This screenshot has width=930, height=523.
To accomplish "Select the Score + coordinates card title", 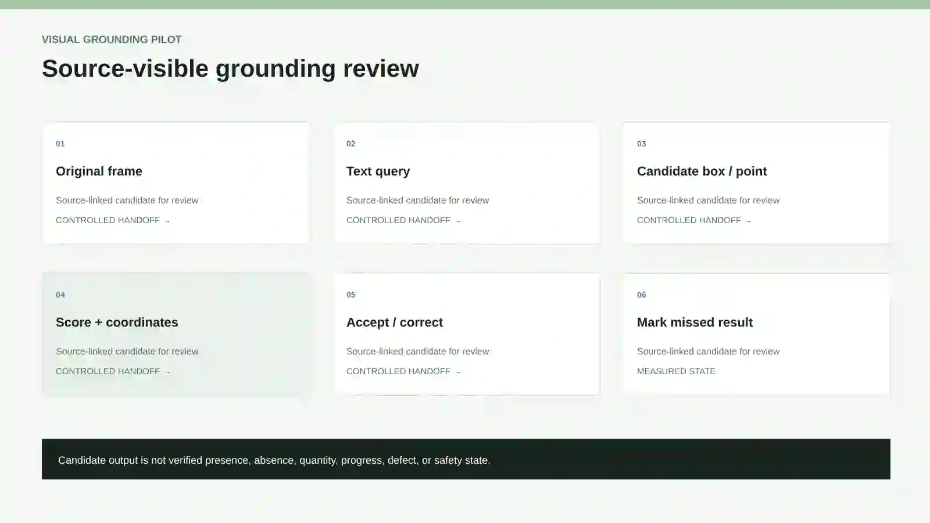I will click(x=117, y=323).
